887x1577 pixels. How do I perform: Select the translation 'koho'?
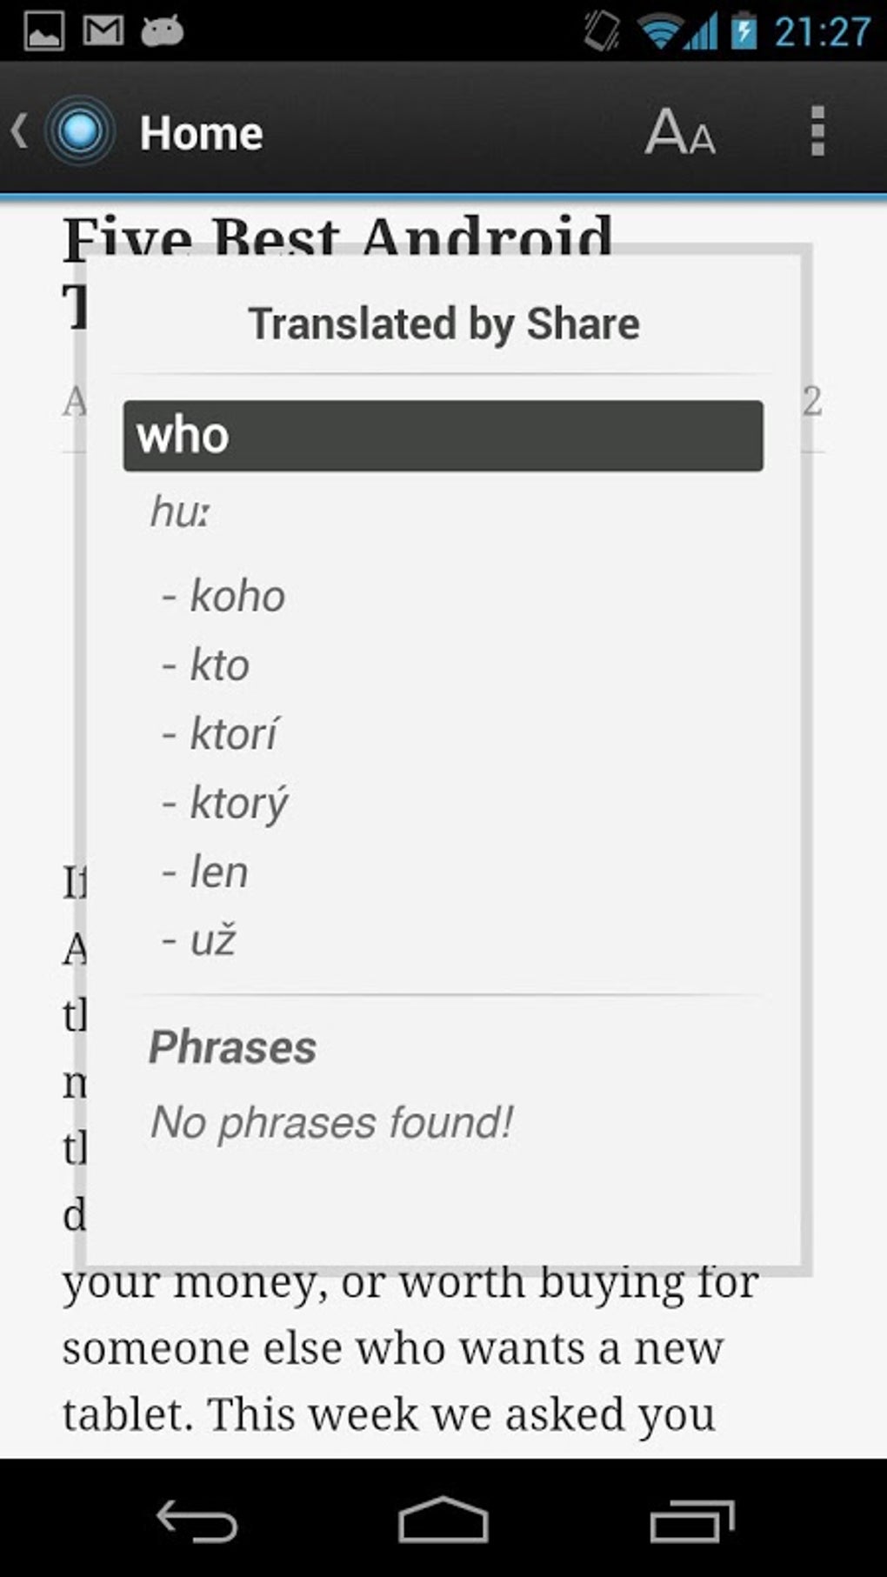click(237, 597)
